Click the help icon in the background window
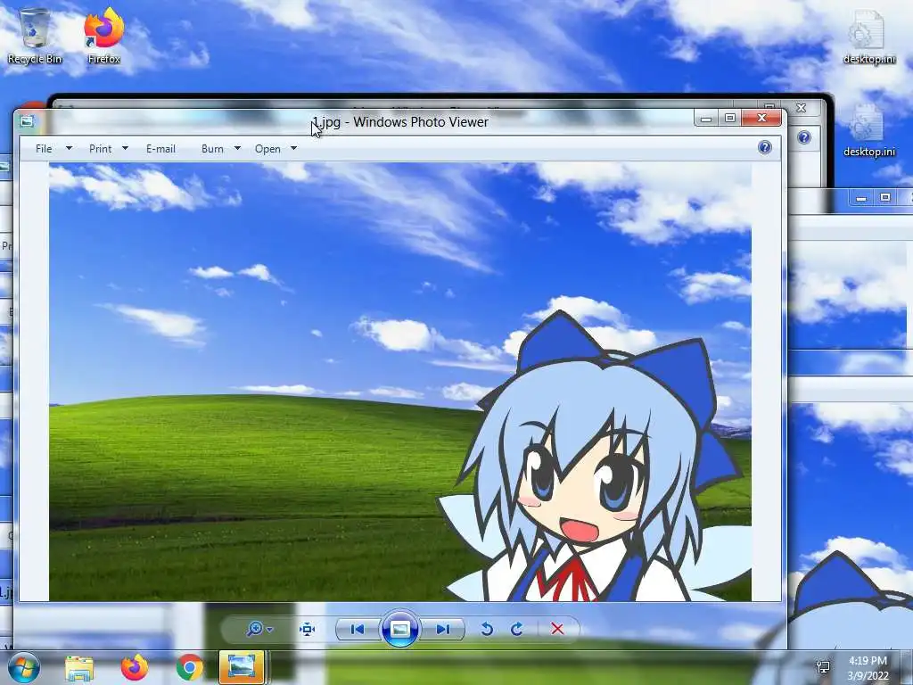Screen dimensions: 913x685 [804, 137]
